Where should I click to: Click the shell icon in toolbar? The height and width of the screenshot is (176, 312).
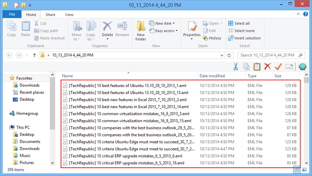coord(302,67)
